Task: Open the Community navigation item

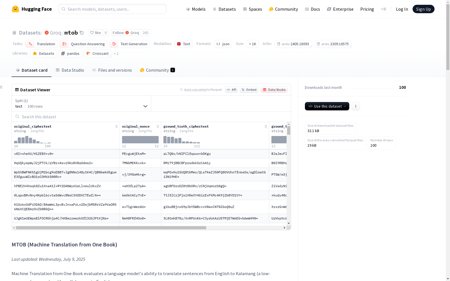Action: pyautogui.click(x=283, y=9)
